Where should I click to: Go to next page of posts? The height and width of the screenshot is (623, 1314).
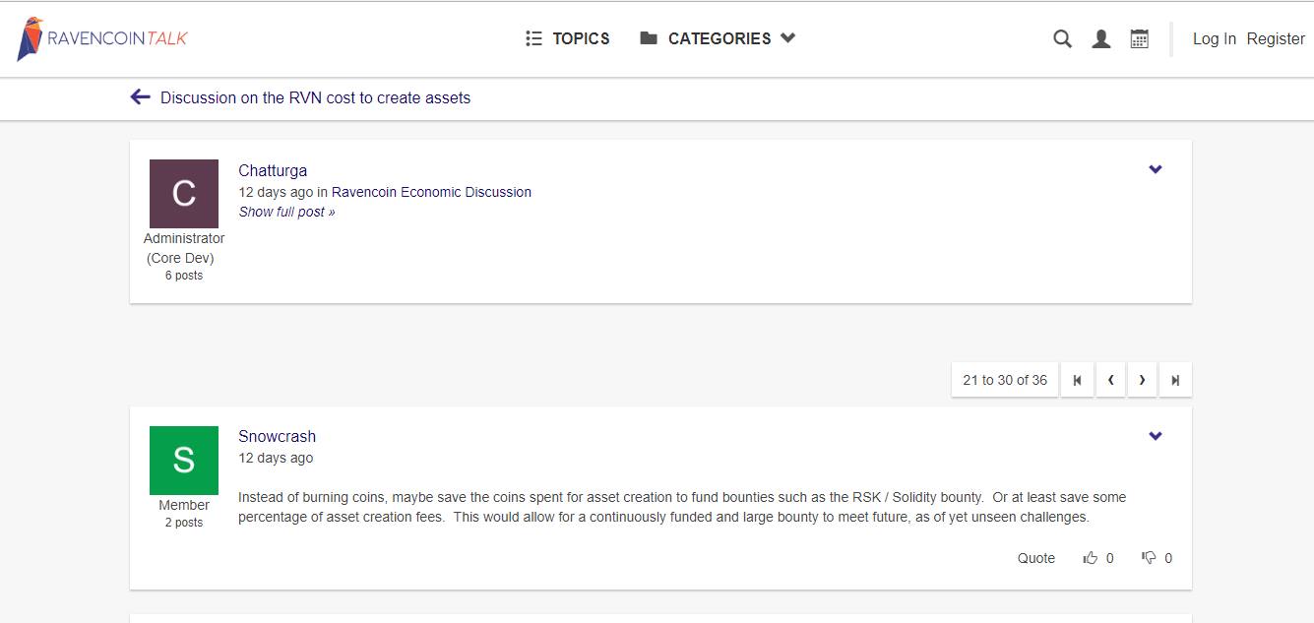1142,380
